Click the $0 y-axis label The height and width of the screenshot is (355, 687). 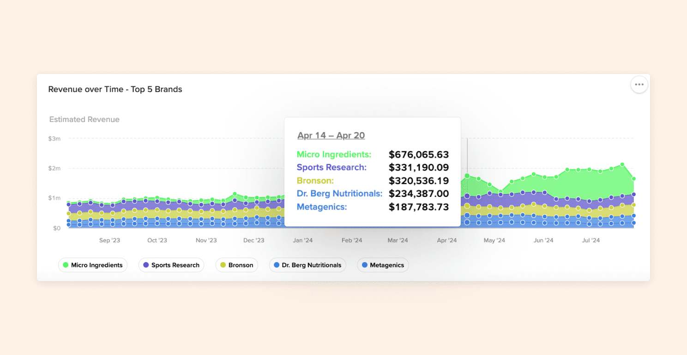point(57,228)
